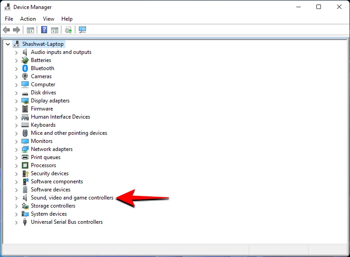350x257 pixels.
Task: Expand Sound, video and game controllers
Action: coord(16,198)
